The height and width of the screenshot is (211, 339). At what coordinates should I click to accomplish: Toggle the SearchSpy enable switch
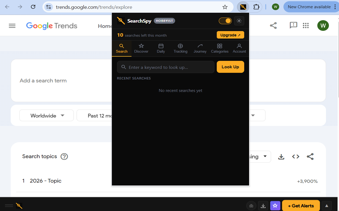[225, 21]
